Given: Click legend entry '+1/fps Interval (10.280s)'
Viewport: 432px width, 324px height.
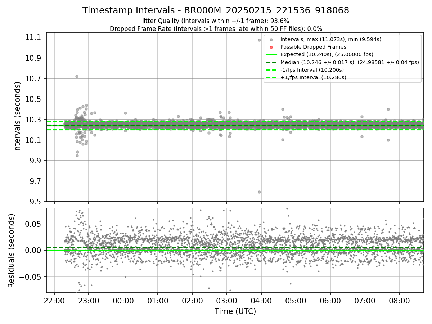Looking at the screenshot, I should (313, 77).
